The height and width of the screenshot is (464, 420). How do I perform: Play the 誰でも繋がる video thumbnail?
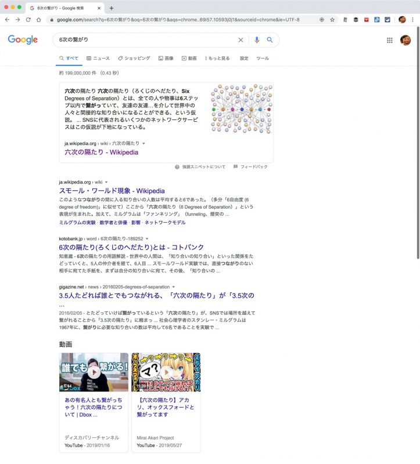(94, 372)
